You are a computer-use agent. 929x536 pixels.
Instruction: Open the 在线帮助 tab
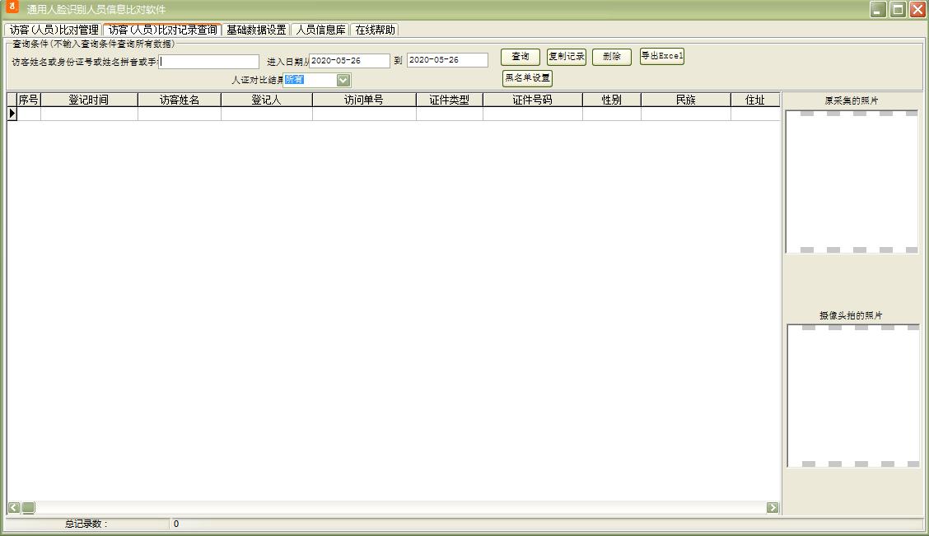click(375, 30)
